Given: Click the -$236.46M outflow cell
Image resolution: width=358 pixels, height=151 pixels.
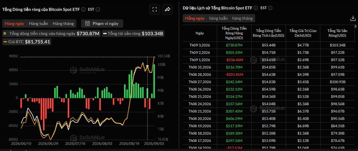Looking at the screenshot, I should click(x=234, y=60).
